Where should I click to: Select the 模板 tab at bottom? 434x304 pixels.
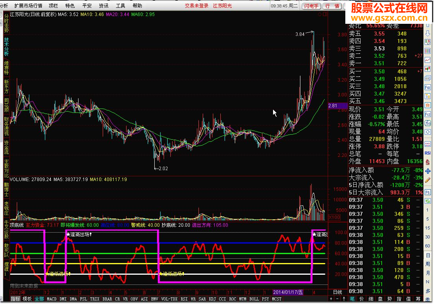pos(27,299)
